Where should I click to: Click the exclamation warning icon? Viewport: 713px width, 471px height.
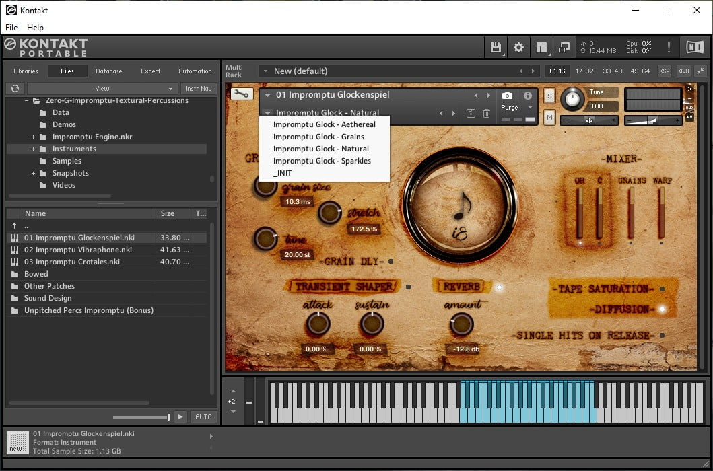pyautogui.click(x=669, y=47)
